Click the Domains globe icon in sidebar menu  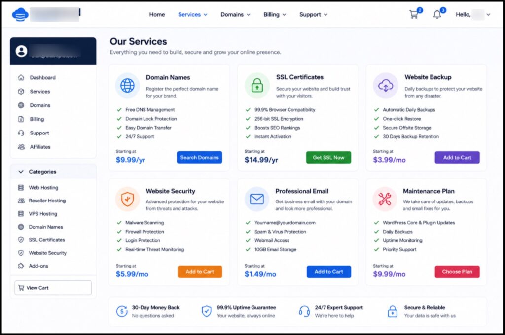[21, 105]
